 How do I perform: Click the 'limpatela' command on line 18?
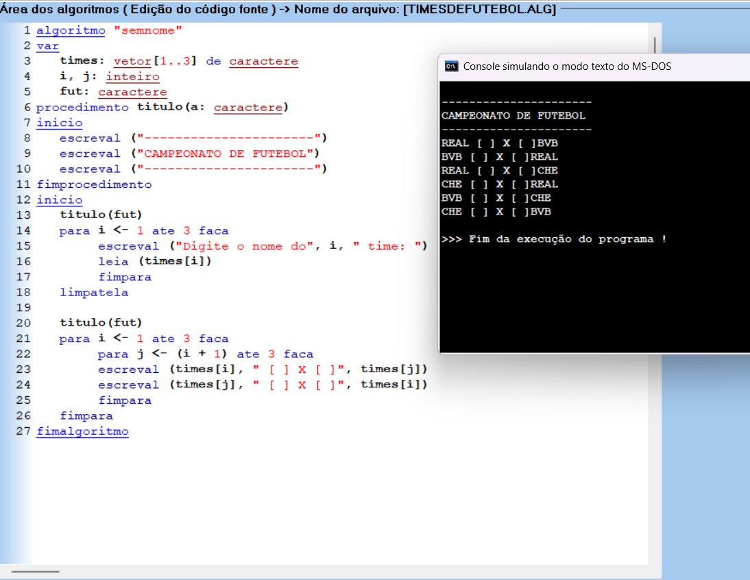tap(94, 292)
